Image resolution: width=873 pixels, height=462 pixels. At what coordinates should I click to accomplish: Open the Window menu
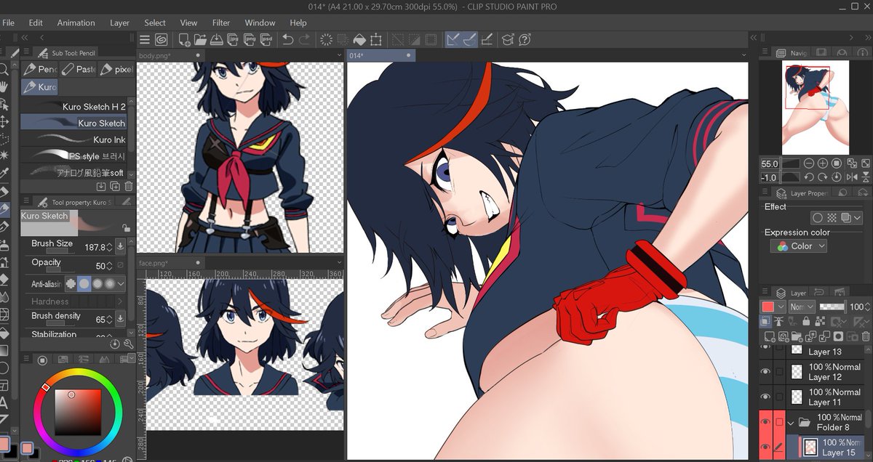[x=260, y=23]
